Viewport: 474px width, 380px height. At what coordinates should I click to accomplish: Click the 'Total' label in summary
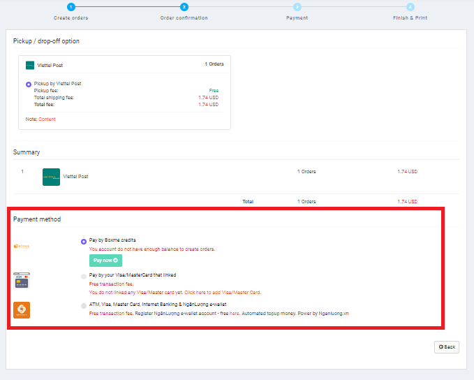[x=248, y=201]
